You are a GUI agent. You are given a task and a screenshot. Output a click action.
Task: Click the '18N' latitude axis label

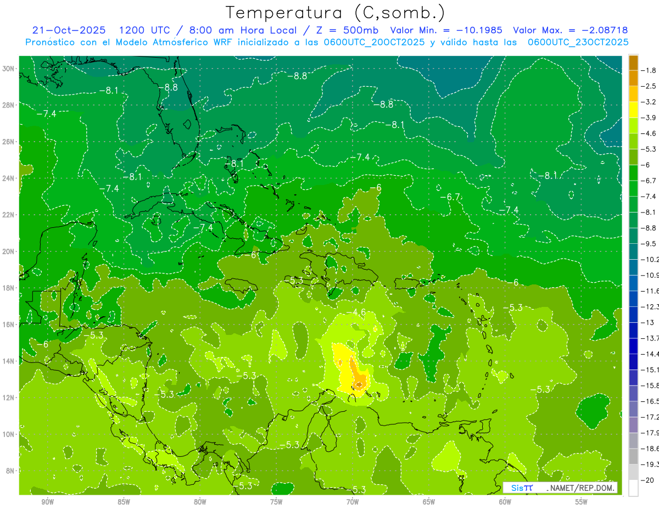pos(9,288)
